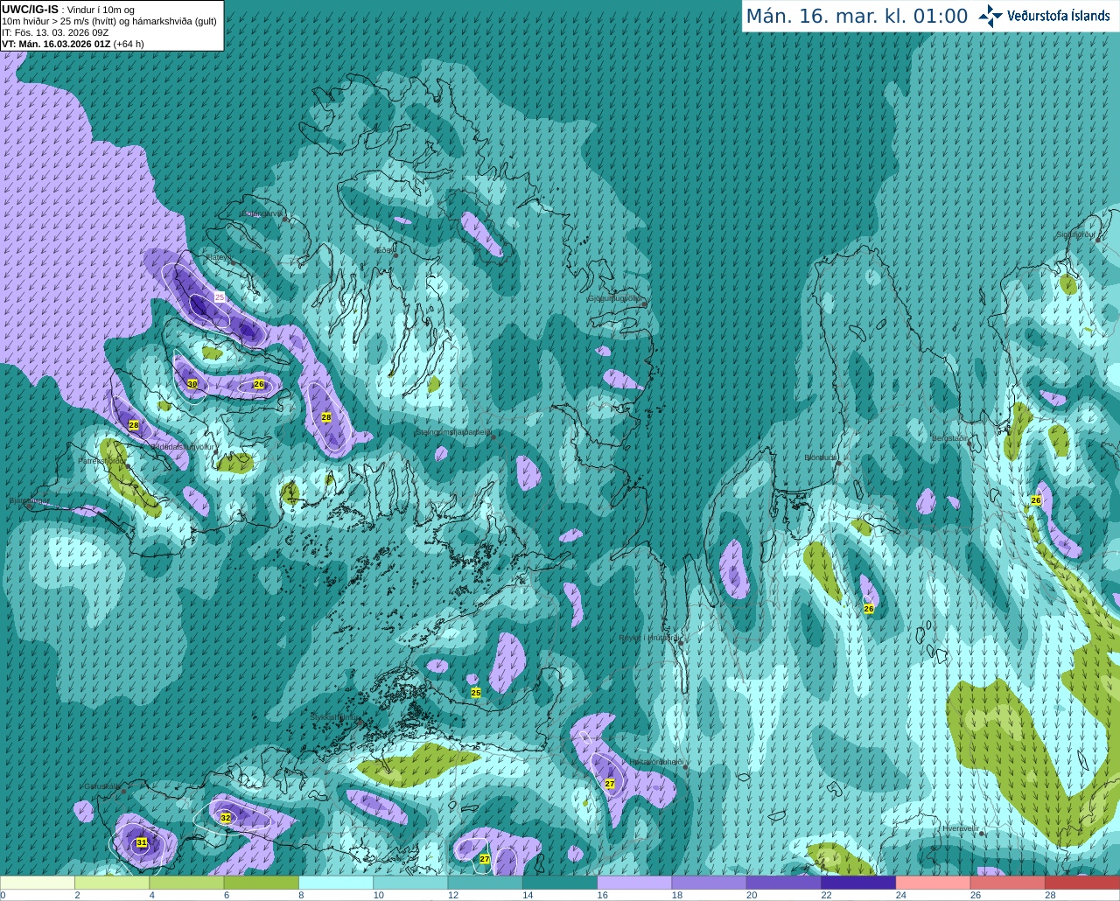Pick the 12–14 m/s legend swatch

[486, 883]
